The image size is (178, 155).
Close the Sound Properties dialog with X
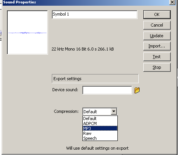pyautogui.click(x=172, y=2)
